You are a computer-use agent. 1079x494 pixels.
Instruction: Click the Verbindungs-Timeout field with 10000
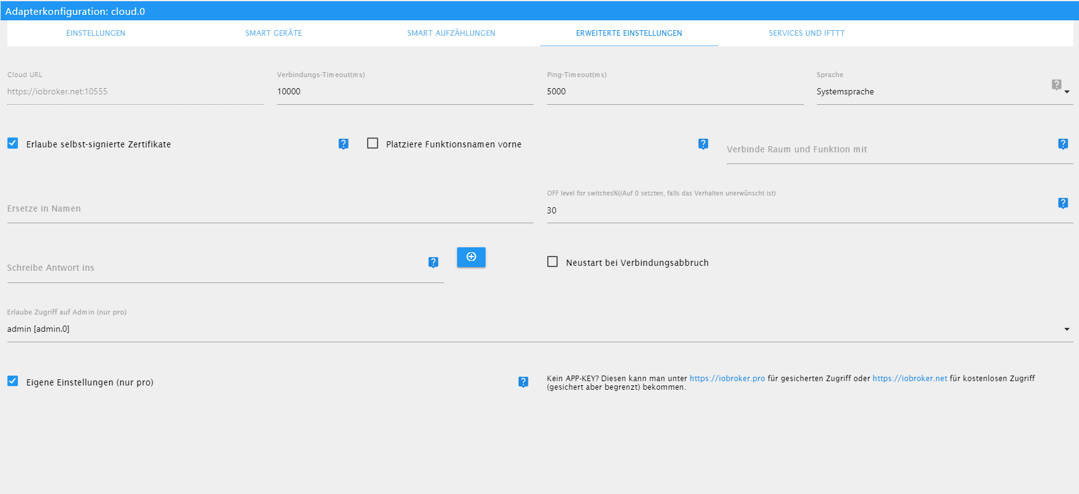(x=405, y=91)
